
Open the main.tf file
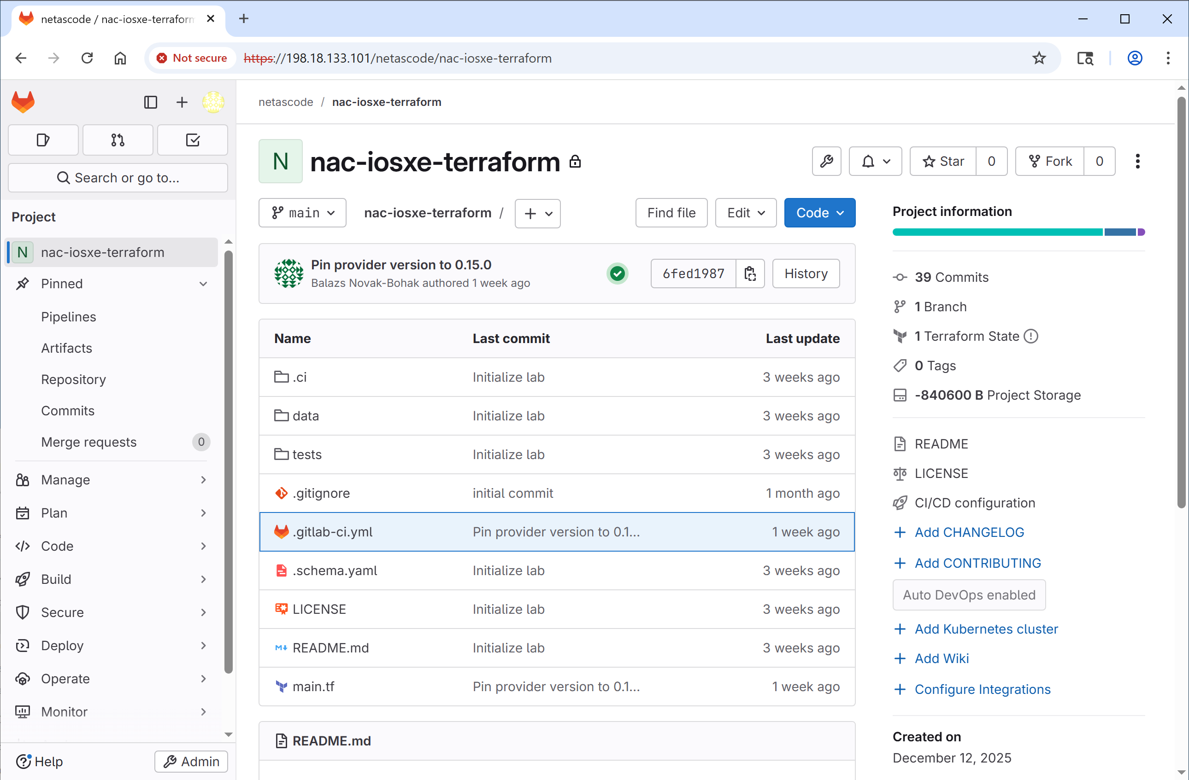(313, 687)
